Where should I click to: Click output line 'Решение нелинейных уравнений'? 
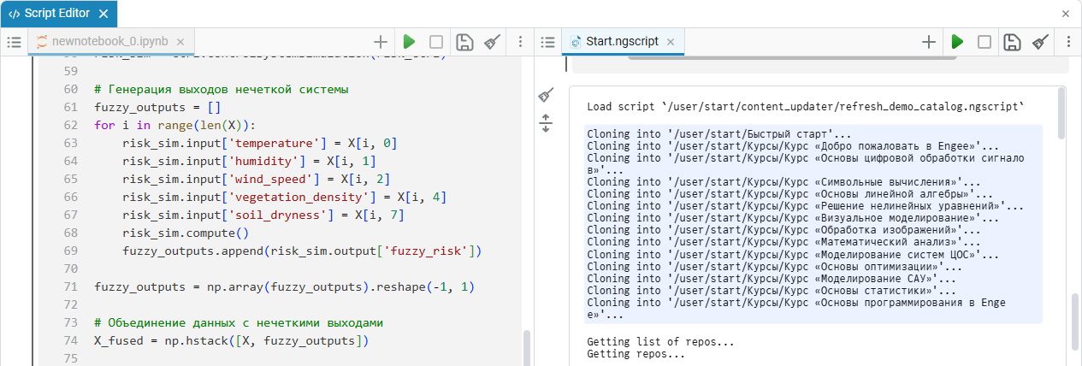tap(806, 206)
